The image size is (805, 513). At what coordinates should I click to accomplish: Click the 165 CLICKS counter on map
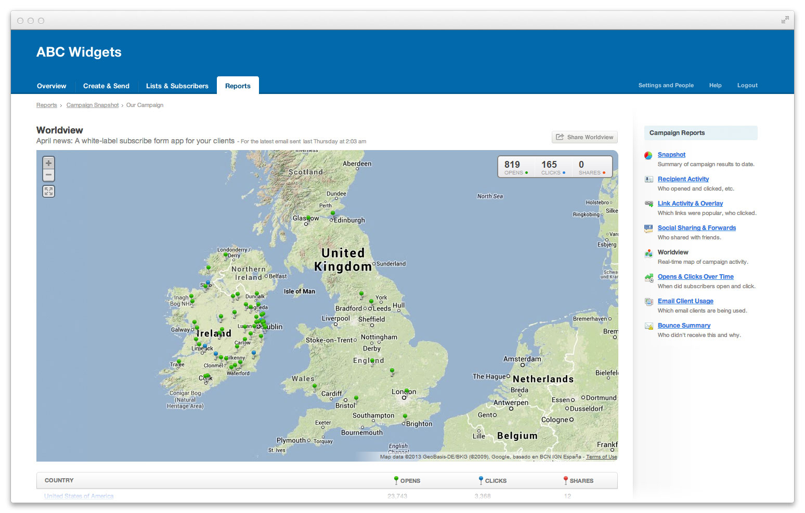[553, 167]
